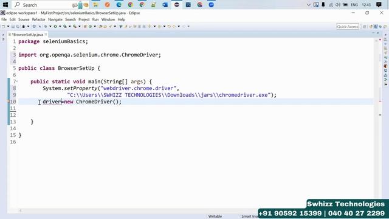This screenshot has width=389, height=219.
Task: Open the Source menu
Action: pos(24,19)
